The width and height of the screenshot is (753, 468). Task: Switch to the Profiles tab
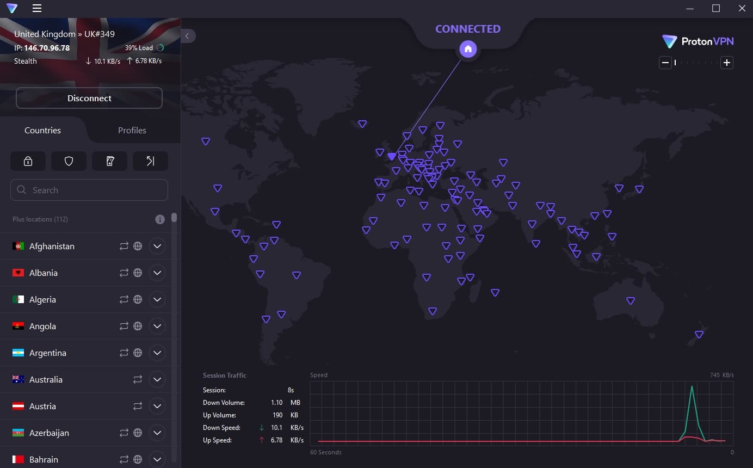[x=132, y=131]
